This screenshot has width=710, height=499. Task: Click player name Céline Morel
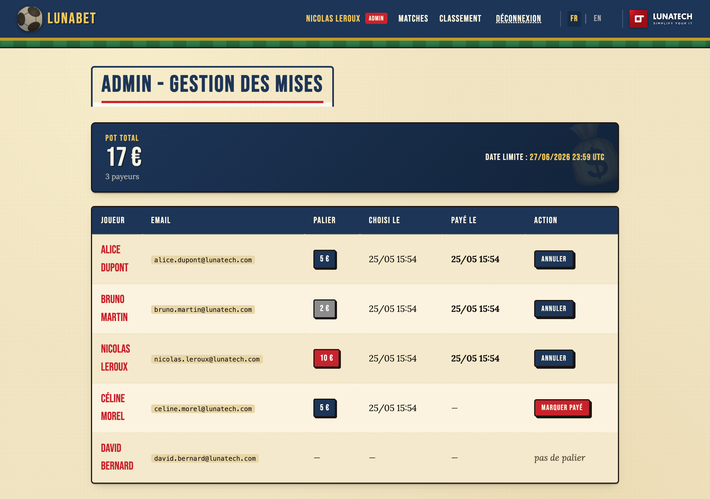113,407
